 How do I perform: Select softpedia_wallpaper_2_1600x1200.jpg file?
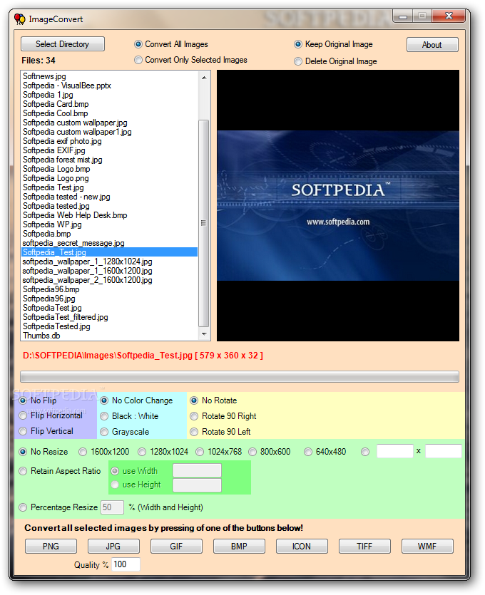(110, 280)
